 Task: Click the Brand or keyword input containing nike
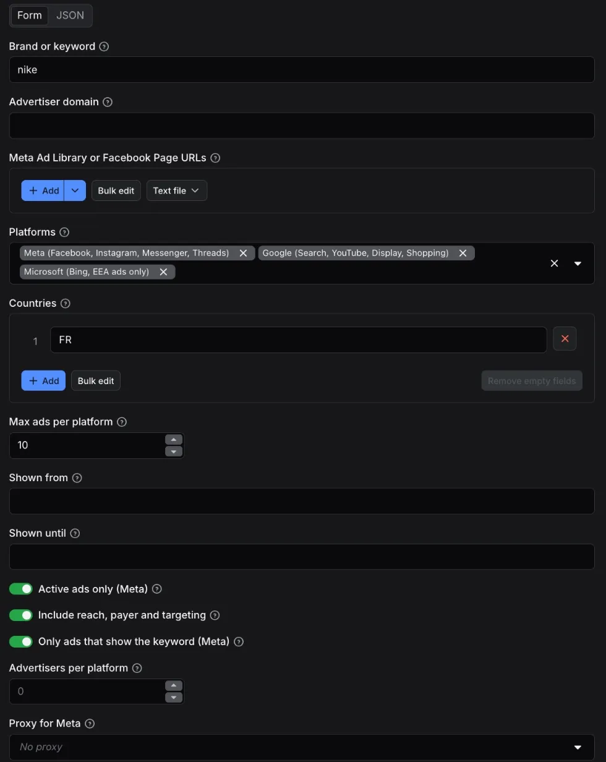[302, 70]
